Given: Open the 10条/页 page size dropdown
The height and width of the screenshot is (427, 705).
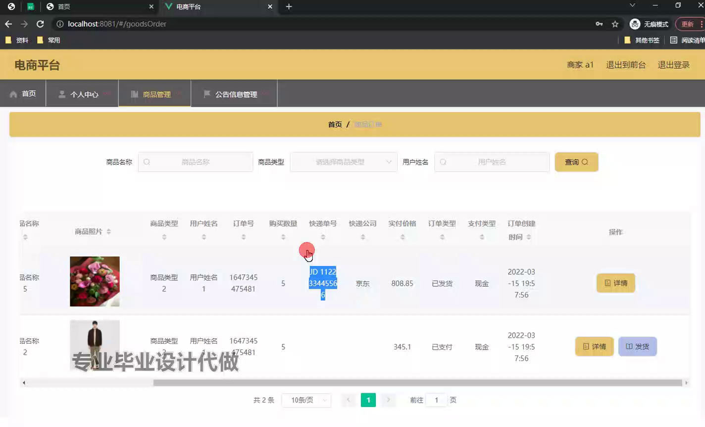Looking at the screenshot, I should coord(306,400).
